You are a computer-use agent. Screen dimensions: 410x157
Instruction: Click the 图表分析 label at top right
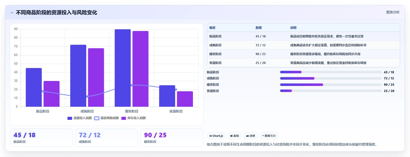click(x=393, y=12)
